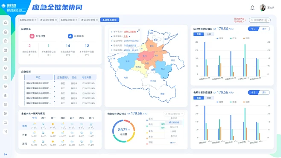
Task: Switch 防汛物资供应情况 toggle to 累计
Action: tap(264, 29)
